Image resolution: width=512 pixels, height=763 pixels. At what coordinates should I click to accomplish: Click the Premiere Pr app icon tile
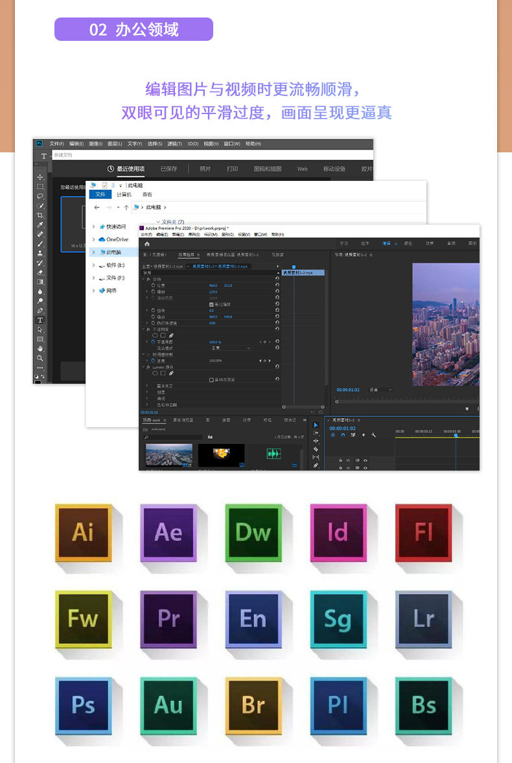pyautogui.click(x=169, y=619)
